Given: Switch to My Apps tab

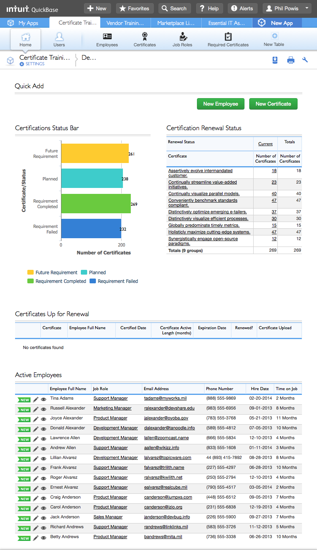Looking at the screenshot, I should [25, 23].
